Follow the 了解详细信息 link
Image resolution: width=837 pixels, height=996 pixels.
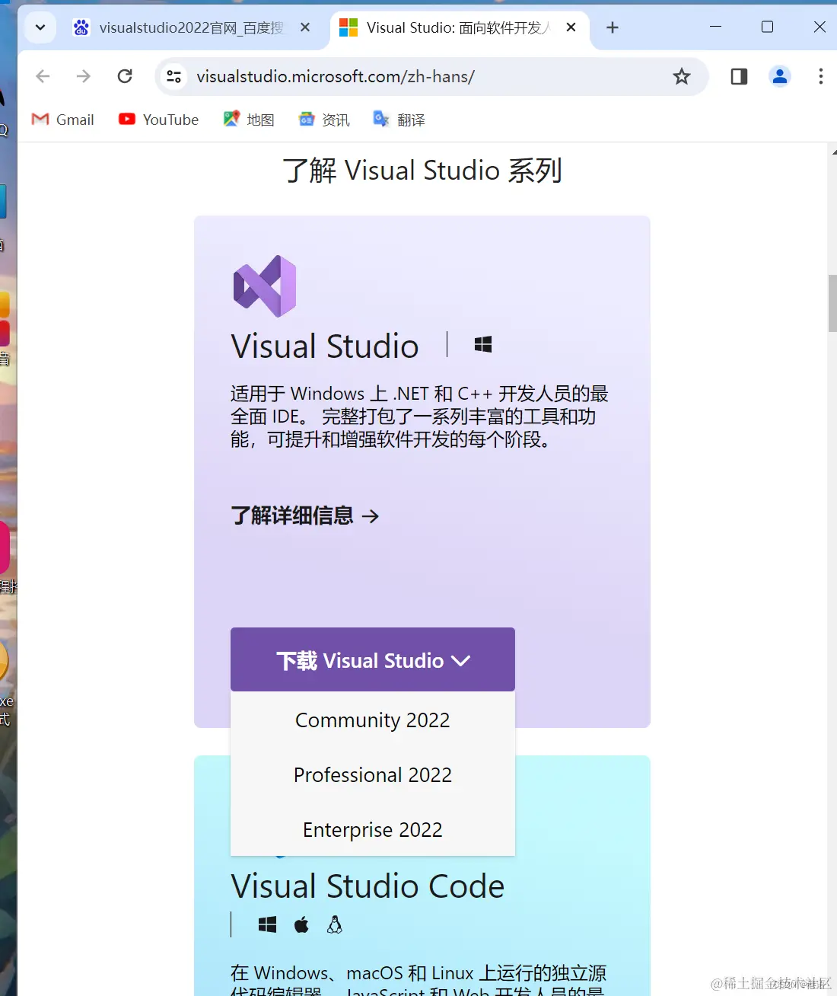[x=305, y=516]
